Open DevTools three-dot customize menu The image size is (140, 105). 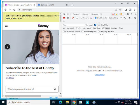pos(132,14)
